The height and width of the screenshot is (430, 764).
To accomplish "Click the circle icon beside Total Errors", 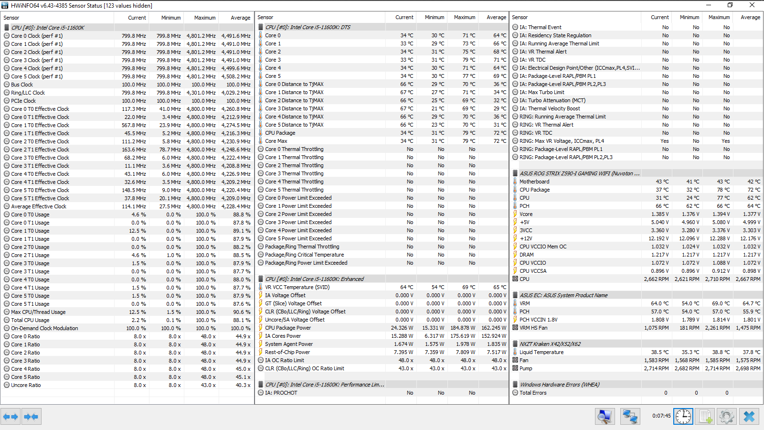I will coord(515,393).
